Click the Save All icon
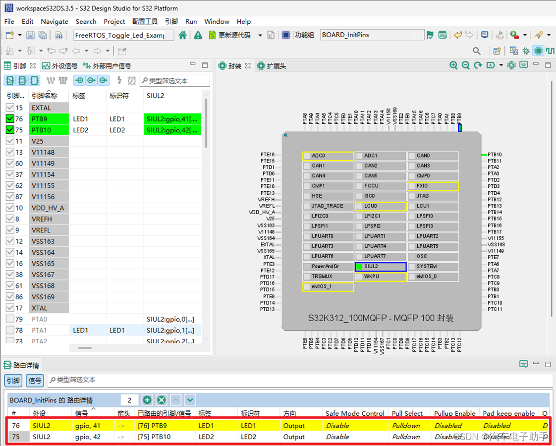Image resolution: width=556 pixels, height=446 pixels. tap(43, 35)
